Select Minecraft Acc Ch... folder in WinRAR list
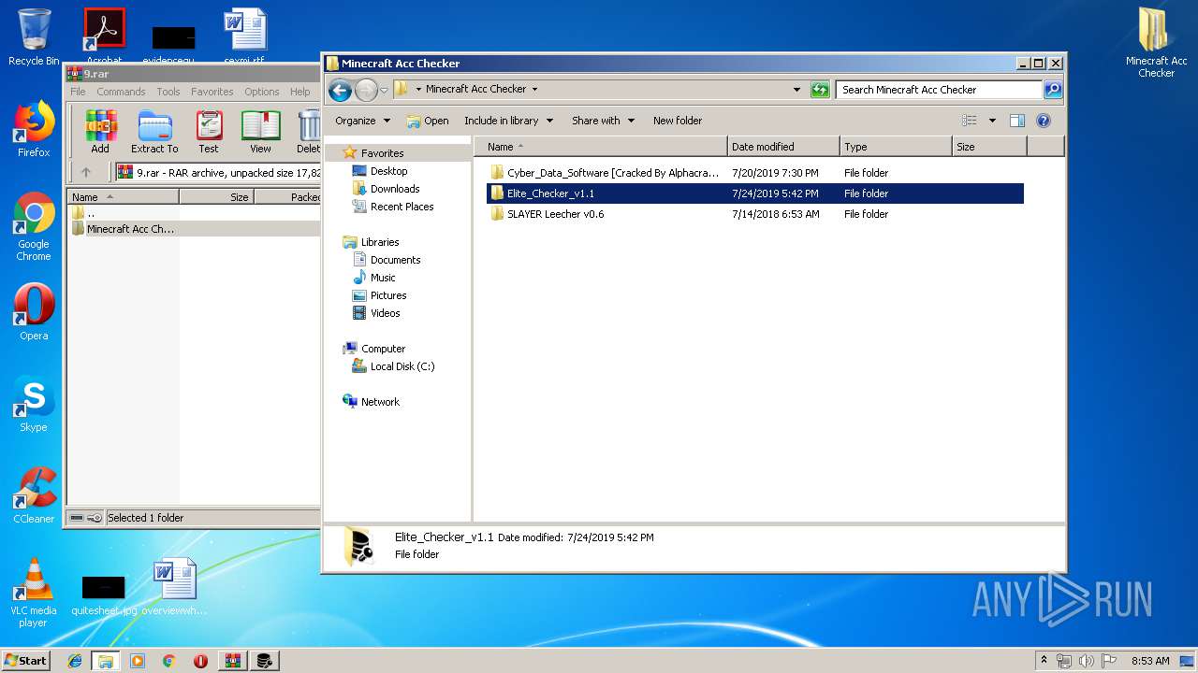Image resolution: width=1198 pixels, height=673 pixels. point(124,229)
